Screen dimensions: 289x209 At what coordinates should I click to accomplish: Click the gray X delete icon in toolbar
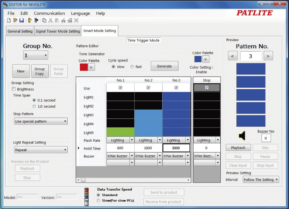(x=76, y=20)
